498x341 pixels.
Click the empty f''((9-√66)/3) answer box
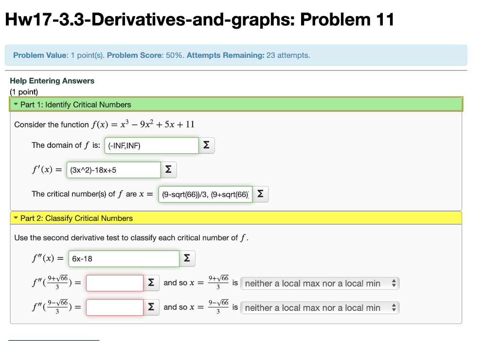(114, 307)
